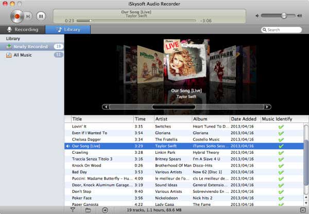Image resolution: width=309 pixels, height=214 pixels.
Task: Select the track Don't Stop
Action: tap(184, 191)
